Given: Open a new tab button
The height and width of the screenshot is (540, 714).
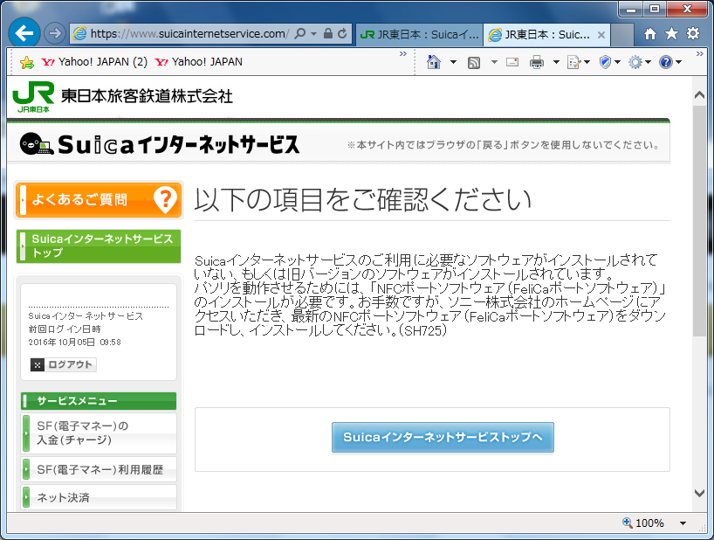Looking at the screenshot, I should click(x=622, y=35).
